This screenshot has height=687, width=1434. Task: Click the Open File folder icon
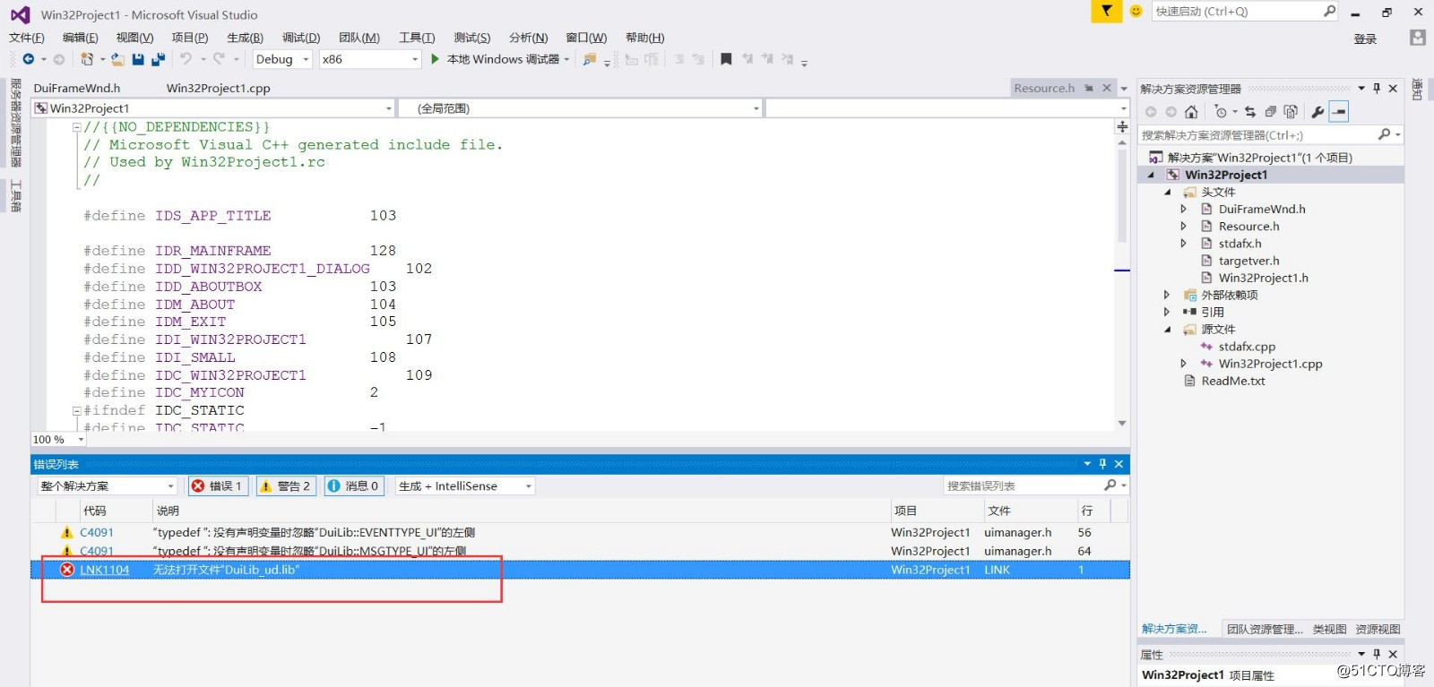pyautogui.click(x=117, y=59)
